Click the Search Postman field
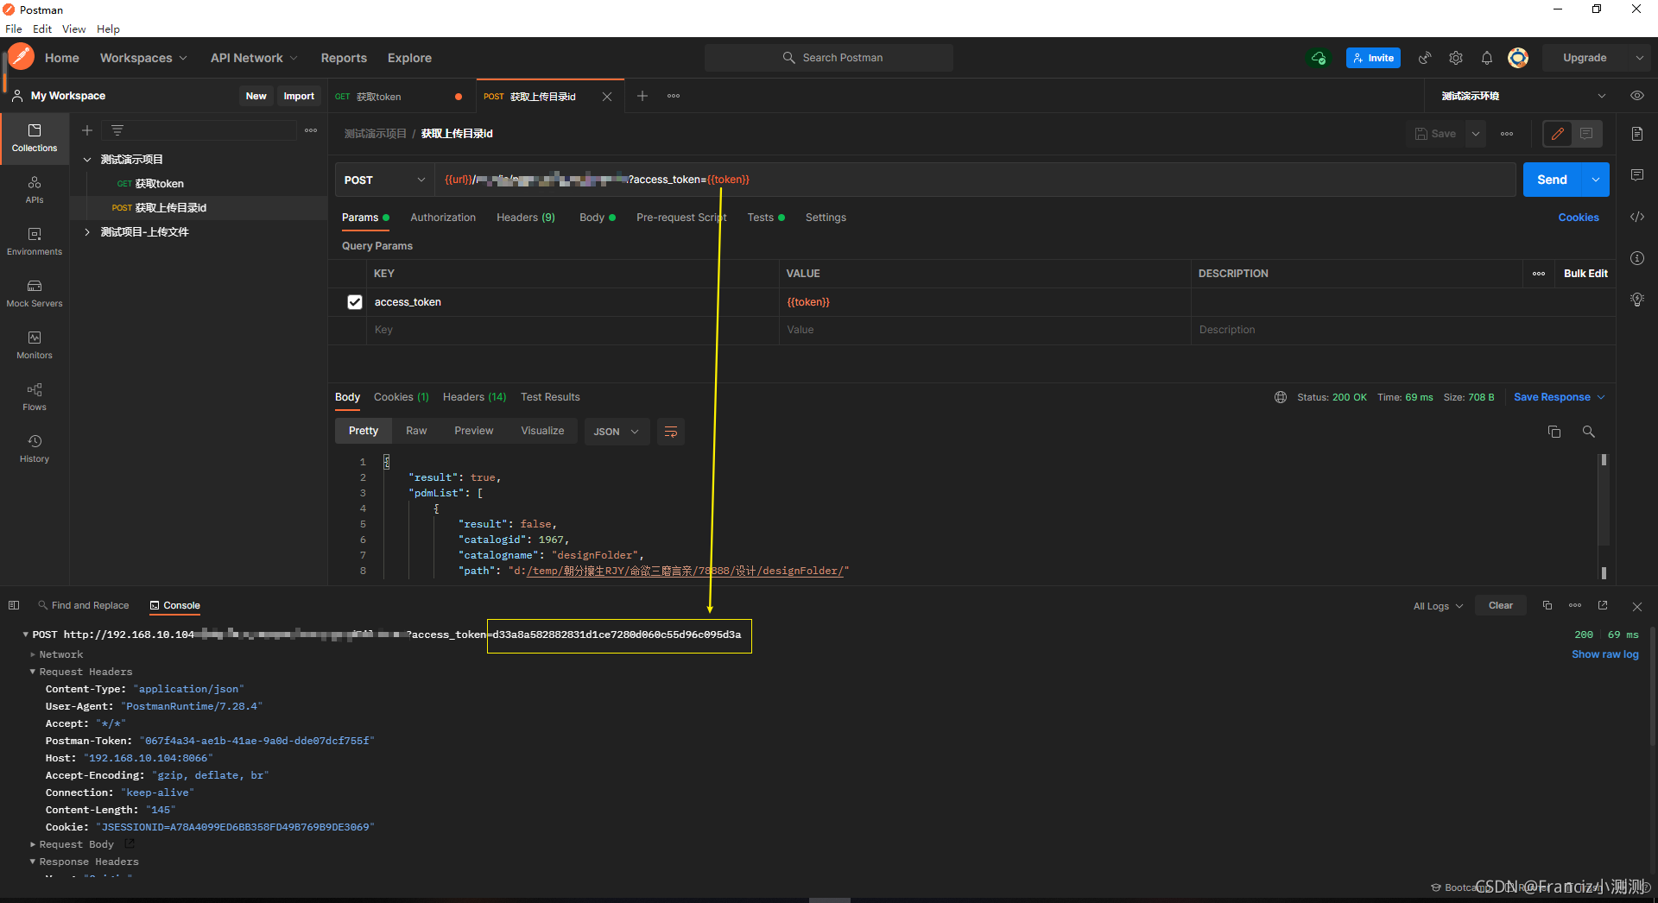 click(829, 58)
